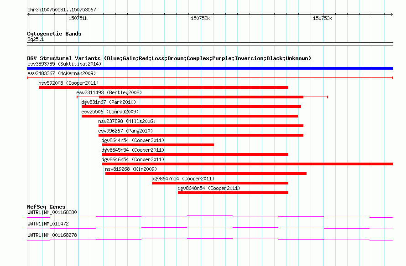The image size is (406, 266).
Task: Select dgv8645n54 (Cooper2011) label
Action: 133,150
